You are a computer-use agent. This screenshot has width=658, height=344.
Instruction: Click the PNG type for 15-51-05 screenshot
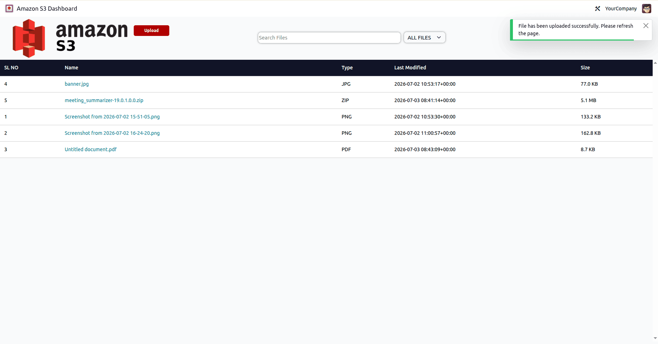tap(347, 117)
